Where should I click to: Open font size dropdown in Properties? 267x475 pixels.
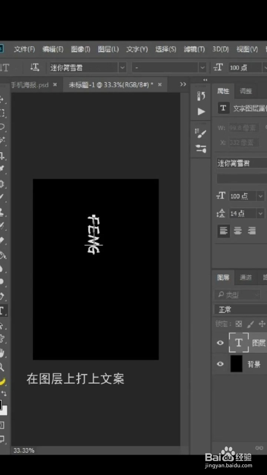coord(261,196)
